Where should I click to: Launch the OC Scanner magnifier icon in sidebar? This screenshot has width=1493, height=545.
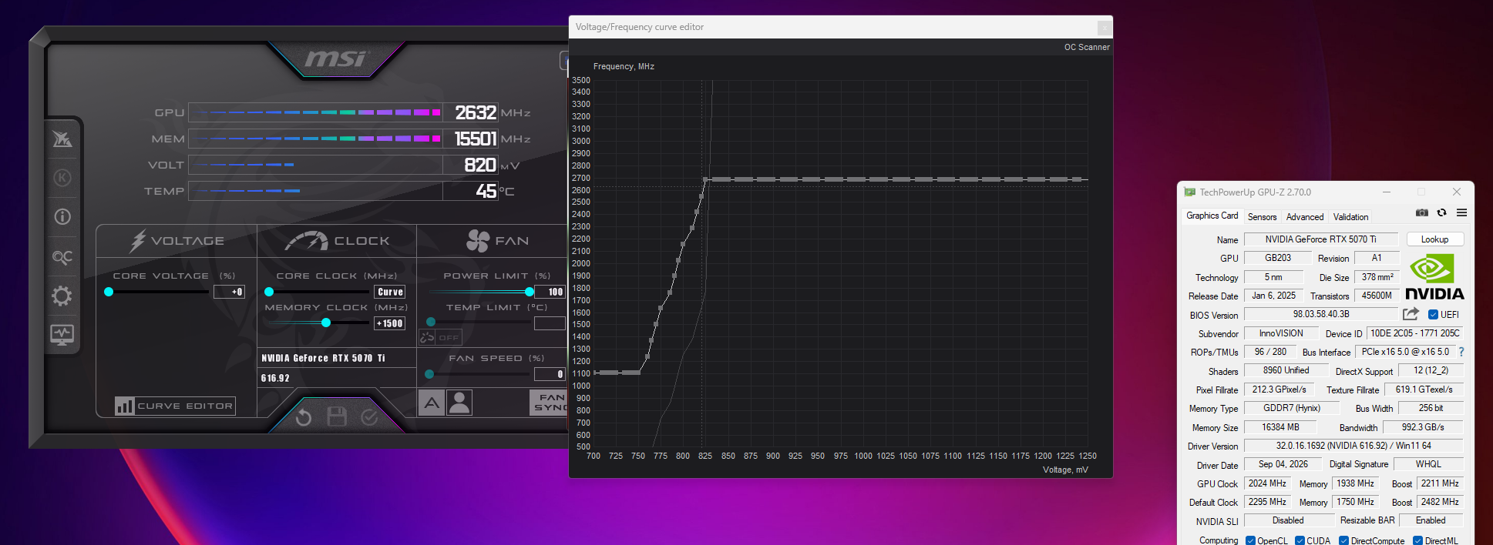[62, 256]
